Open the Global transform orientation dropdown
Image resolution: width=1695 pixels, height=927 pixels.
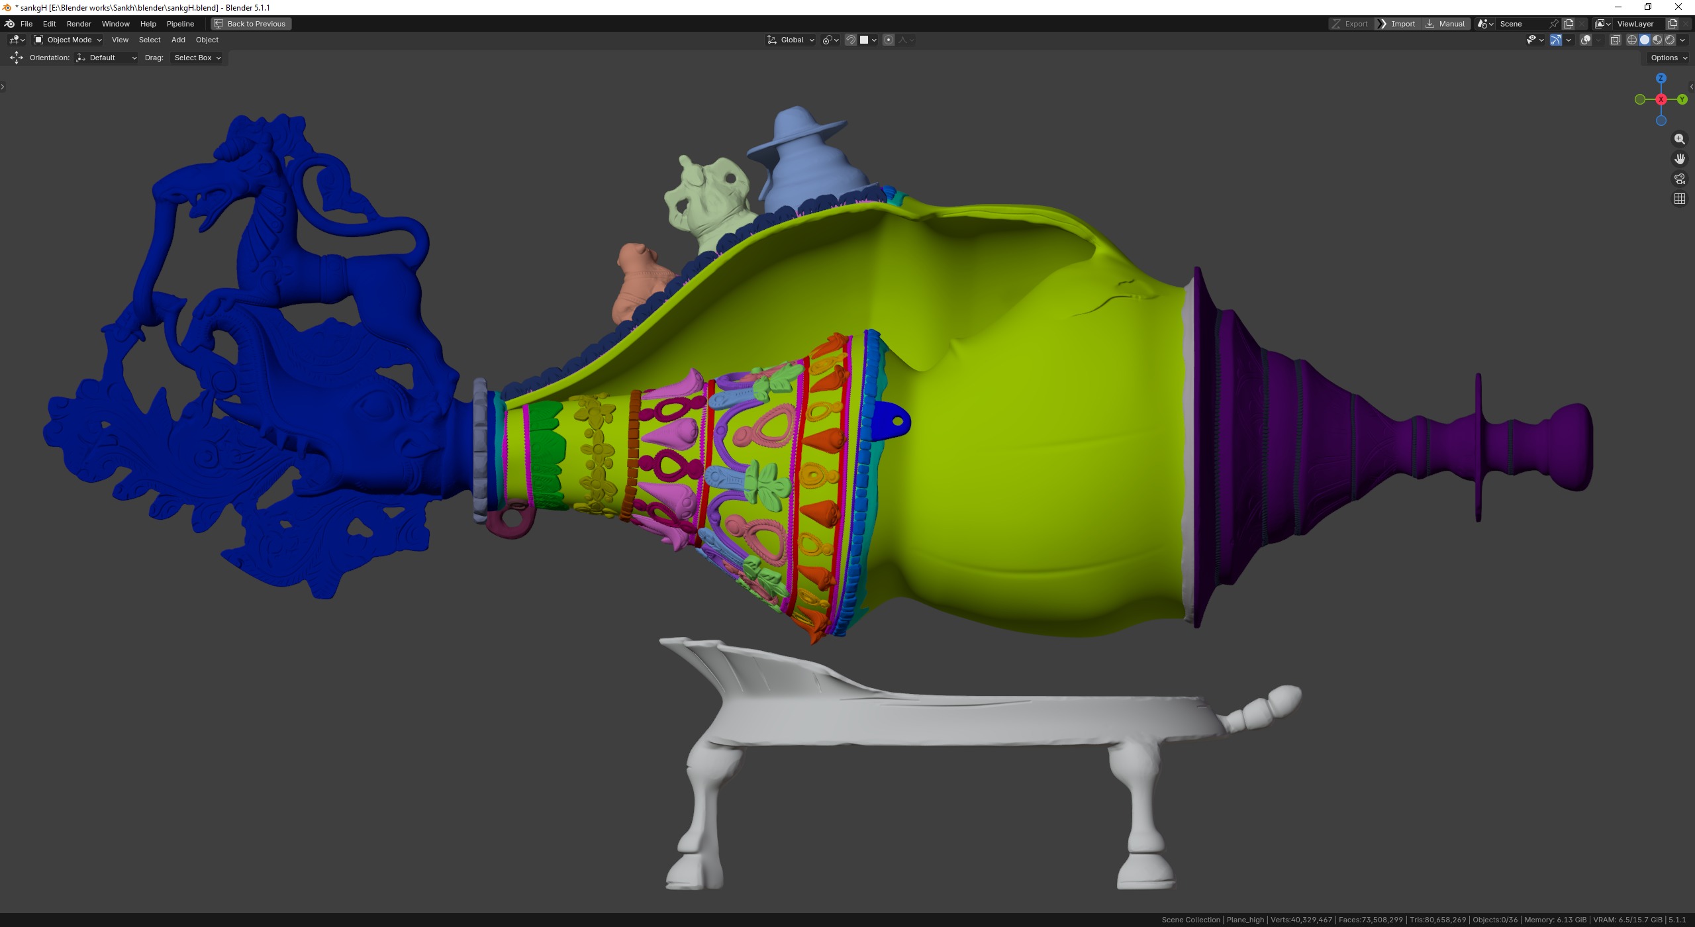click(791, 40)
